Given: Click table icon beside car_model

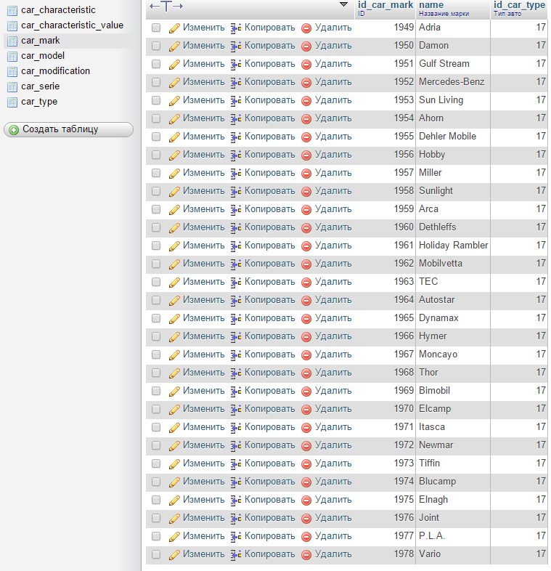Looking at the screenshot, I should coord(12,57).
